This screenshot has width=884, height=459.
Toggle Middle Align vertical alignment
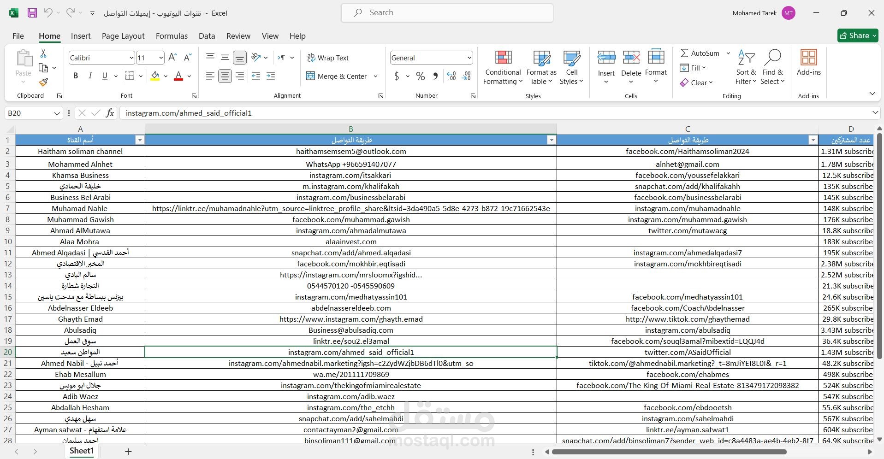click(225, 58)
